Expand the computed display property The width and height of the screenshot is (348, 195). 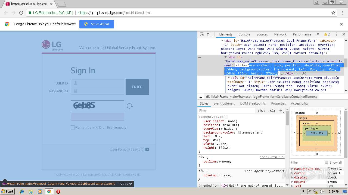(292, 177)
